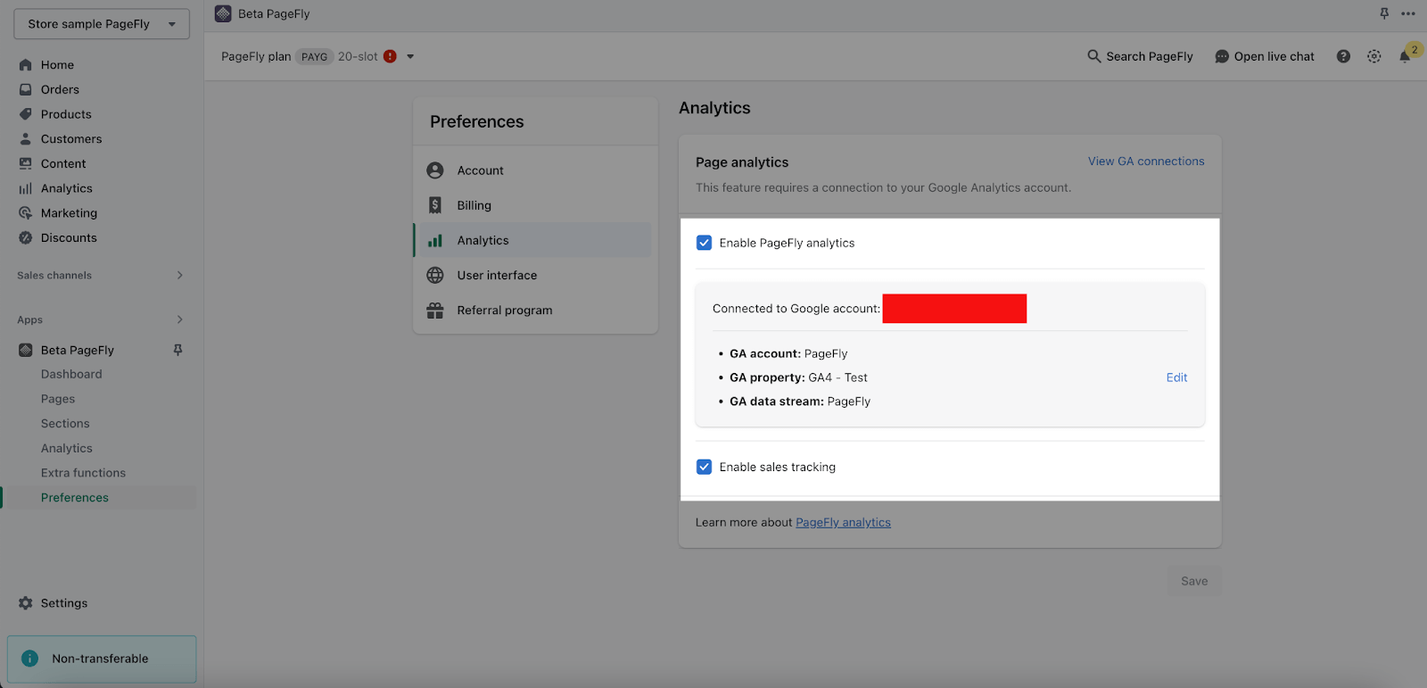Expand the PageFly plan dropdown arrow
The image size is (1427, 688).
(x=410, y=56)
